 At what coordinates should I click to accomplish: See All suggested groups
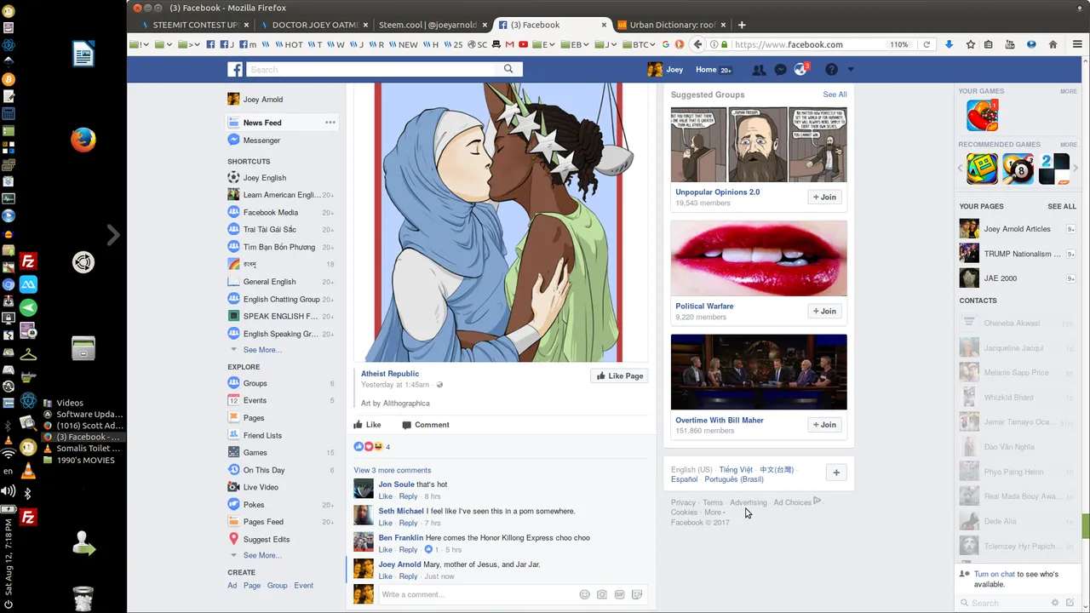pyautogui.click(x=835, y=95)
